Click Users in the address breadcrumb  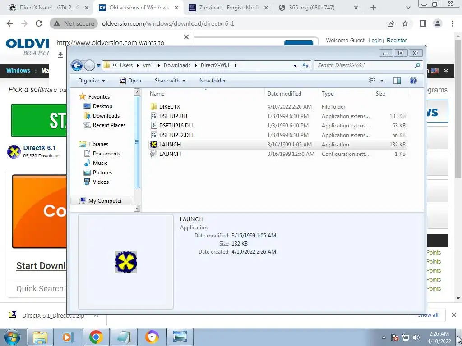click(x=126, y=65)
